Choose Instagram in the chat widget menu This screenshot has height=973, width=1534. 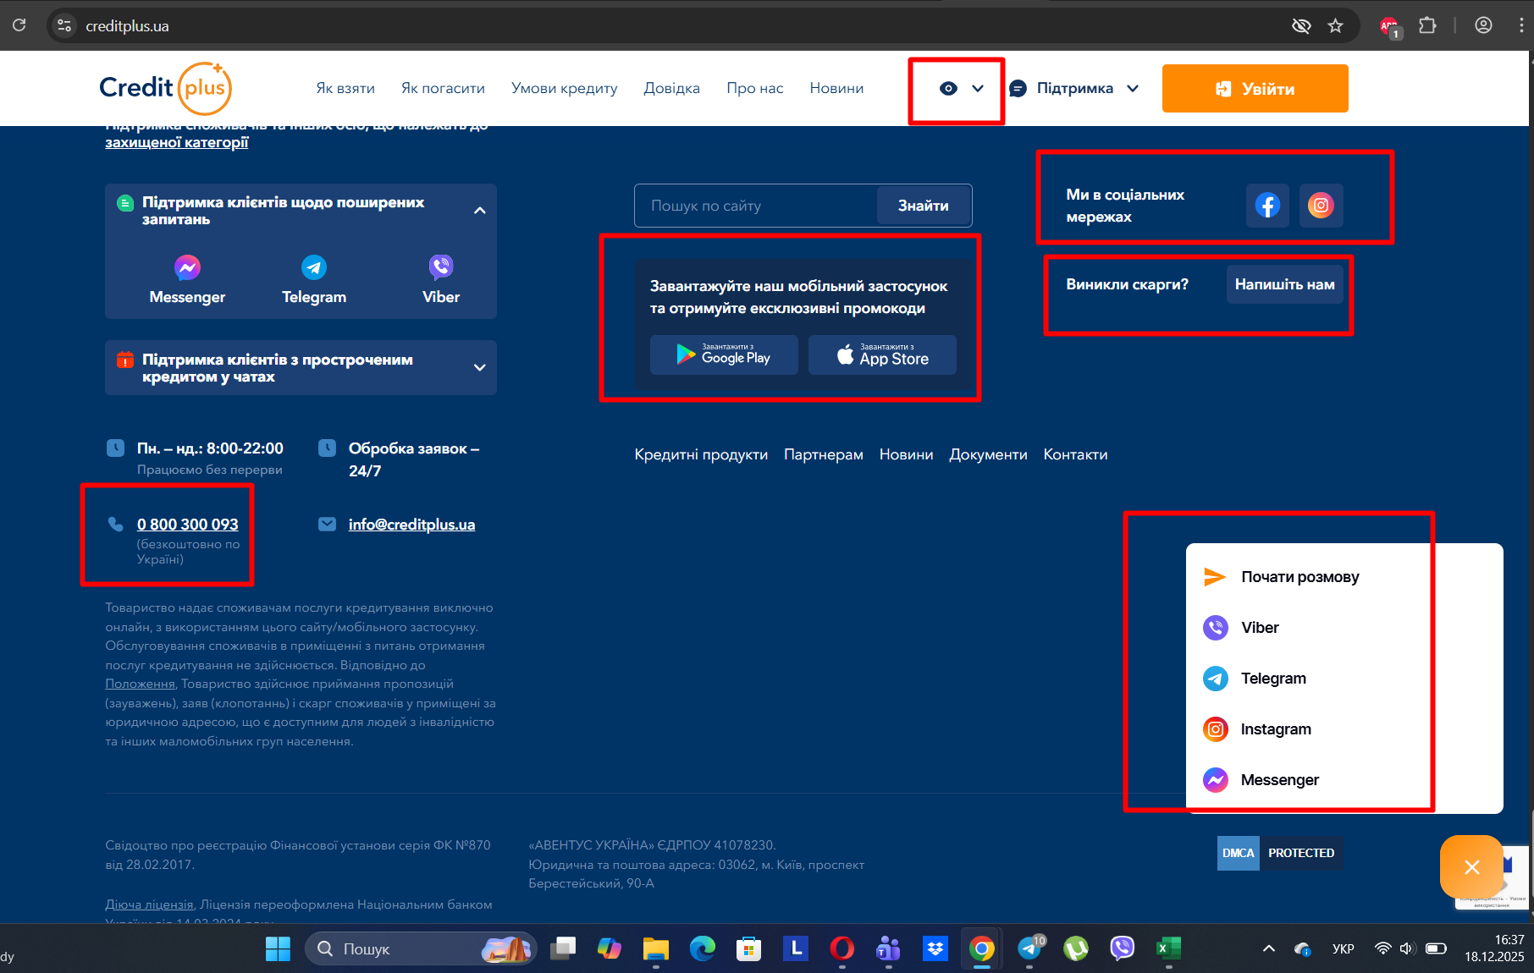click(x=1257, y=729)
